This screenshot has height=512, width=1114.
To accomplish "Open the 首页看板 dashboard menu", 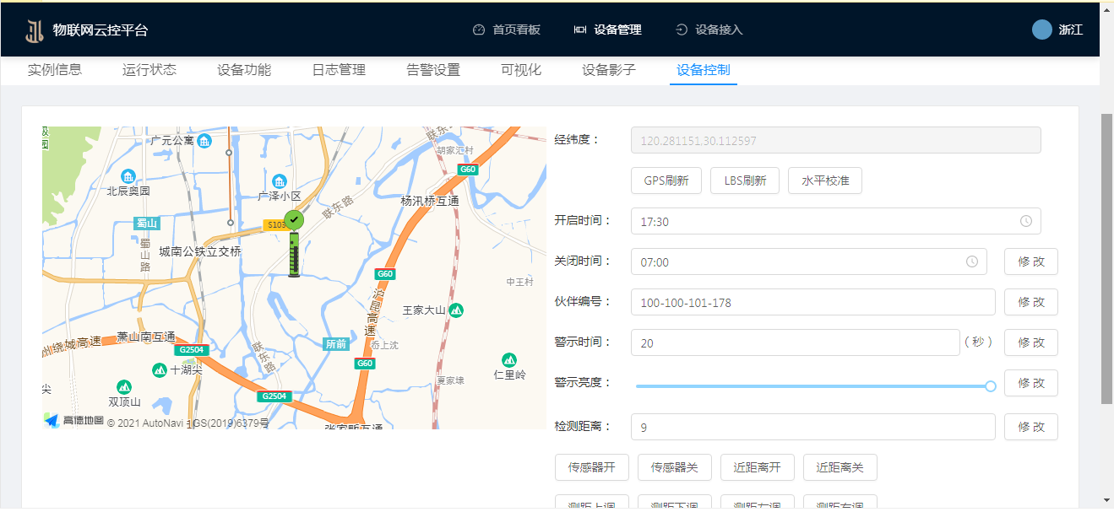I will pyautogui.click(x=507, y=30).
